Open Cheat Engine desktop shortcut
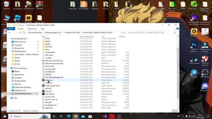This screenshot has height=119, width=212. [x=194, y=60]
